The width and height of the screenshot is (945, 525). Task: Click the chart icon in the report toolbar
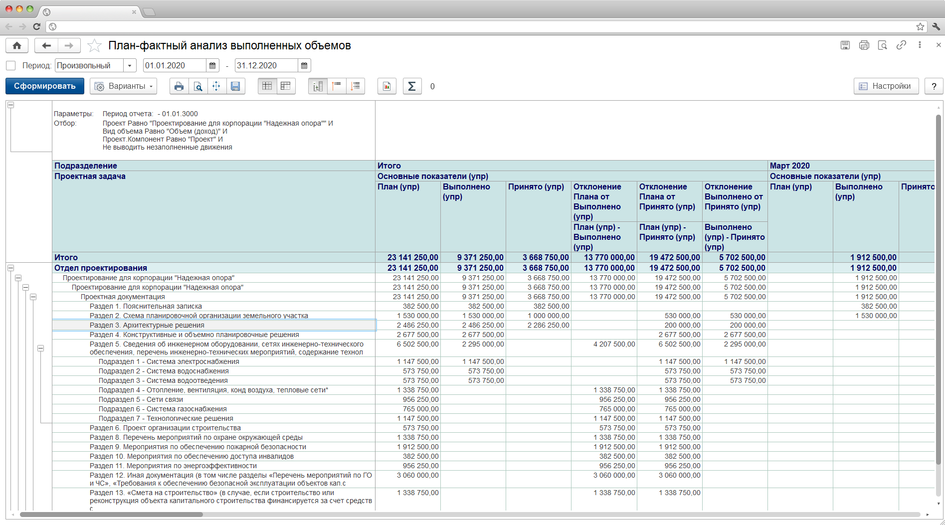click(x=386, y=86)
